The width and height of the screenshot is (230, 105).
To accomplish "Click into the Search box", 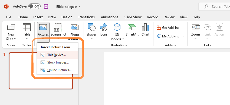I will point(215,6).
